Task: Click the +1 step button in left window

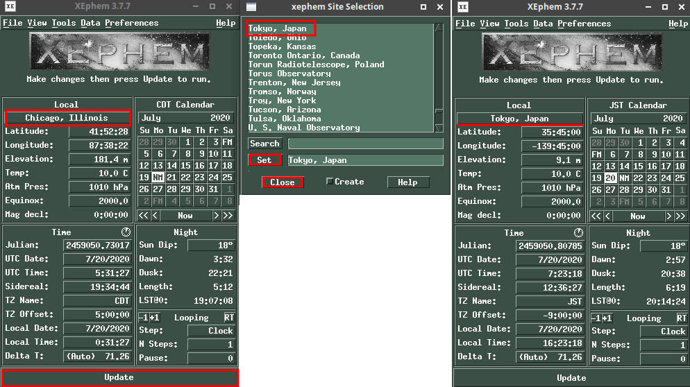Action: tap(154, 318)
